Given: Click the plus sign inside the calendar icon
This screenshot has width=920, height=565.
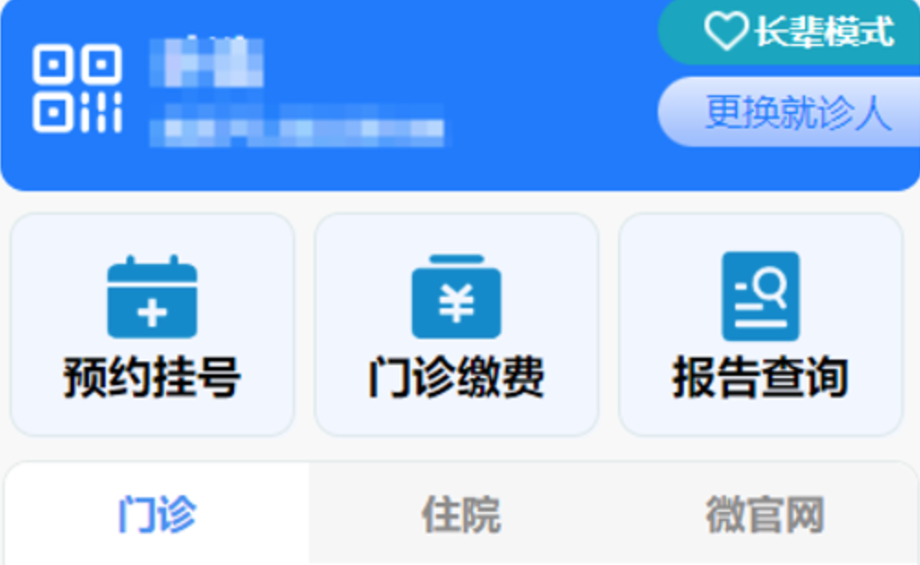Looking at the screenshot, I should (152, 313).
